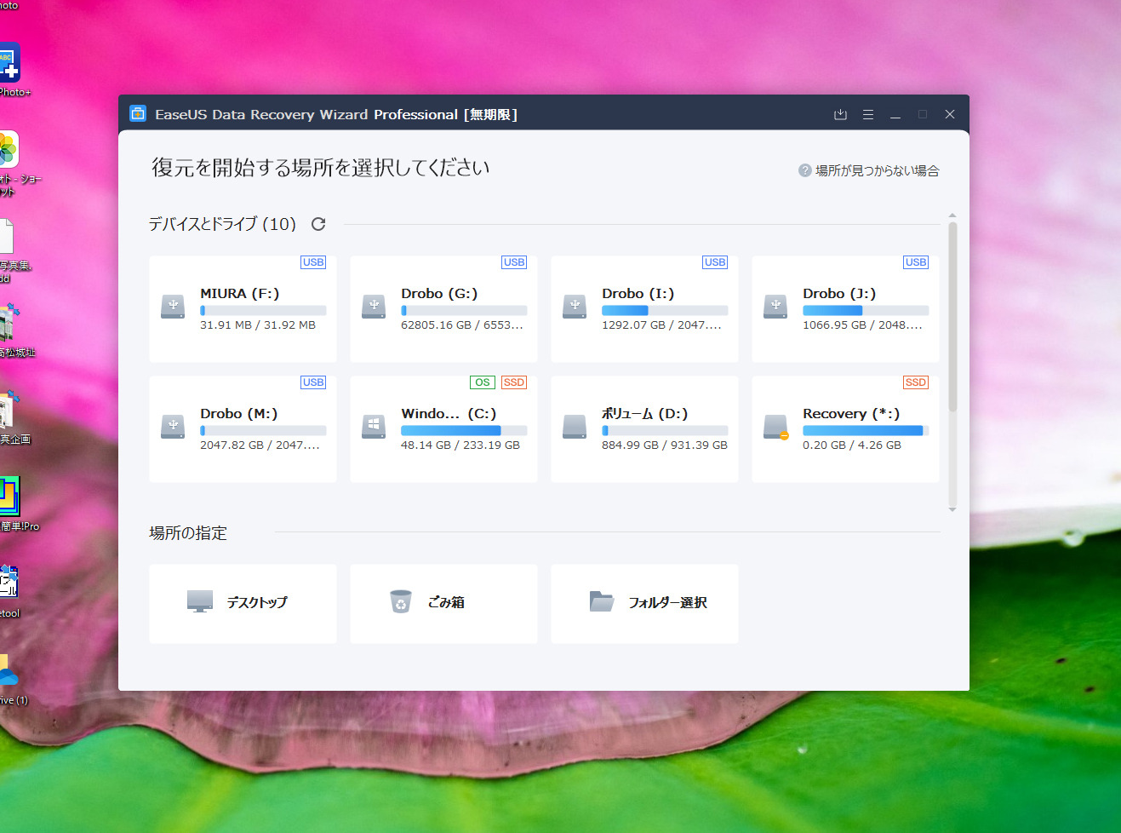Select the Drobo (I:) drive icon
1121x833 pixels.
point(575,307)
